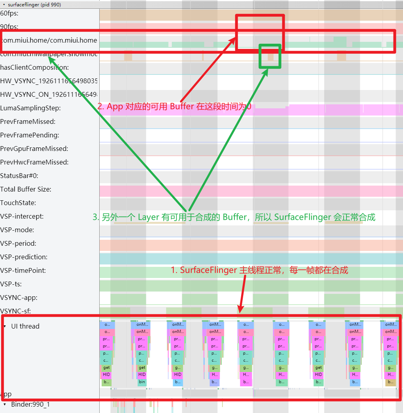Collapse the UI thread track
The width and height of the screenshot is (403, 413).
(6, 326)
